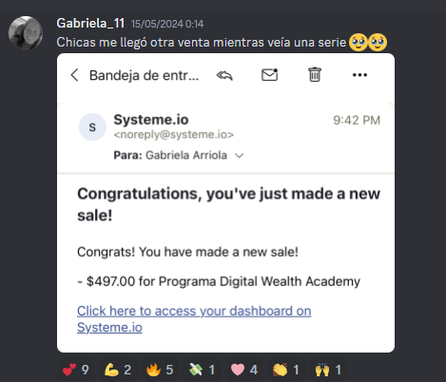This screenshot has height=382, width=446.
Task: Open the three-dot more options menu
Action: (359, 75)
